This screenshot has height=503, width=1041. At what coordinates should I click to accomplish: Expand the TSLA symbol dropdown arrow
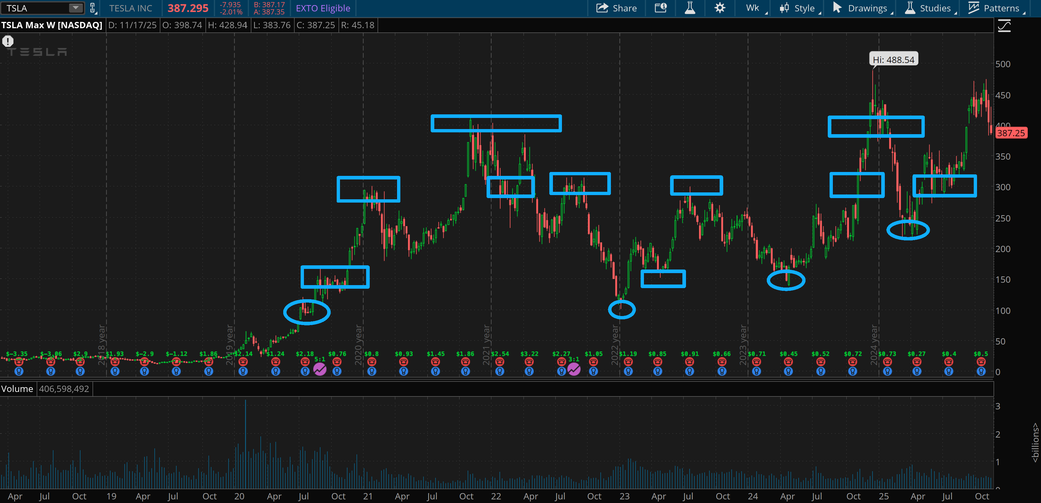click(75, 8)
